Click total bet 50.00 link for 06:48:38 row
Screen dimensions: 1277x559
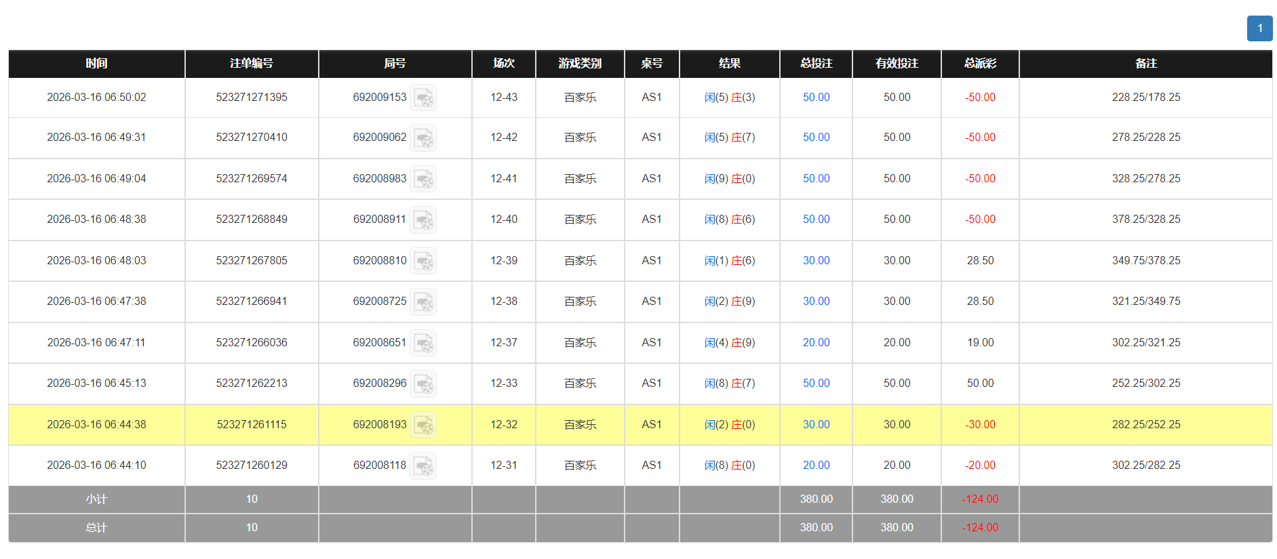click(816, 220)
